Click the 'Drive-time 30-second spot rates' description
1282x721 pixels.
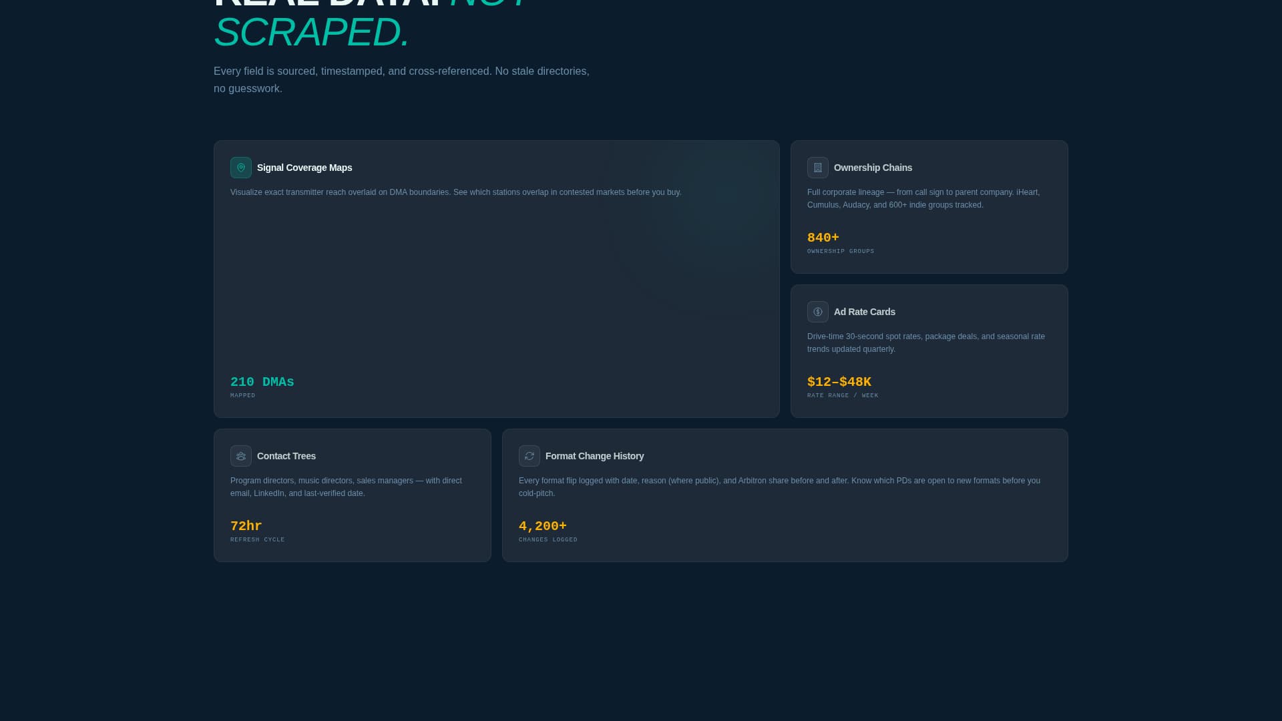pos(926,342)
